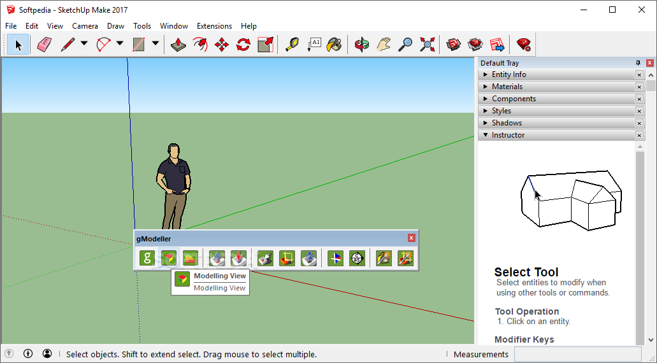Open the Pencil tool dropdown arrow

[84, 43]
